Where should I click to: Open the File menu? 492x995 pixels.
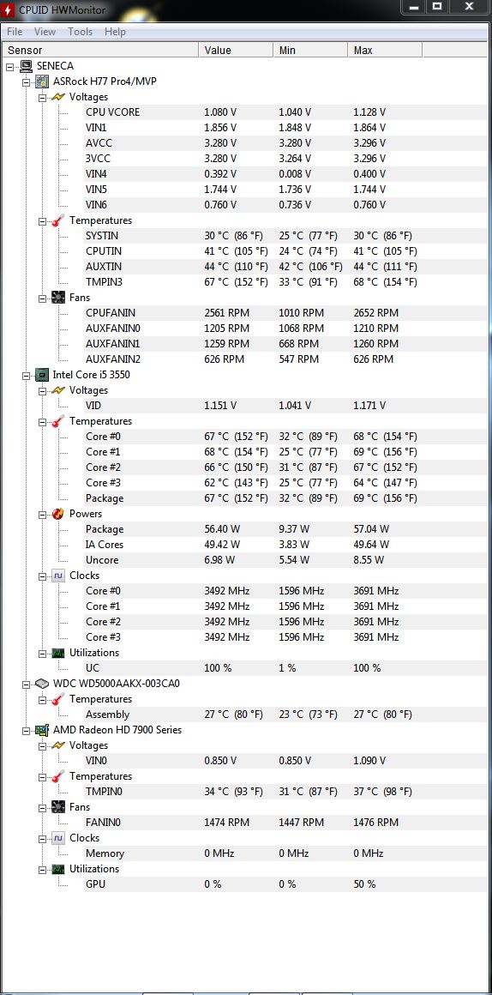(15, 32)
